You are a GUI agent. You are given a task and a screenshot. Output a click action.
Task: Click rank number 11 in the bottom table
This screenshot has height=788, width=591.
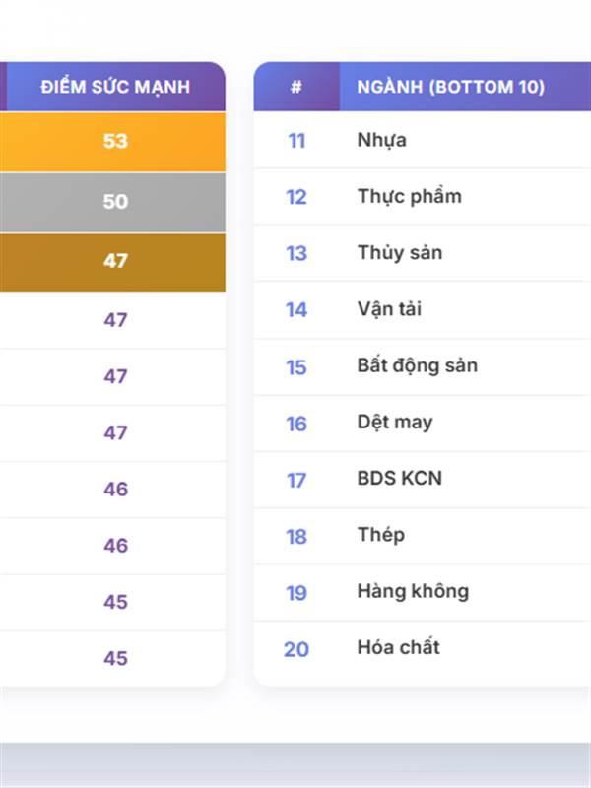(296, 141)
